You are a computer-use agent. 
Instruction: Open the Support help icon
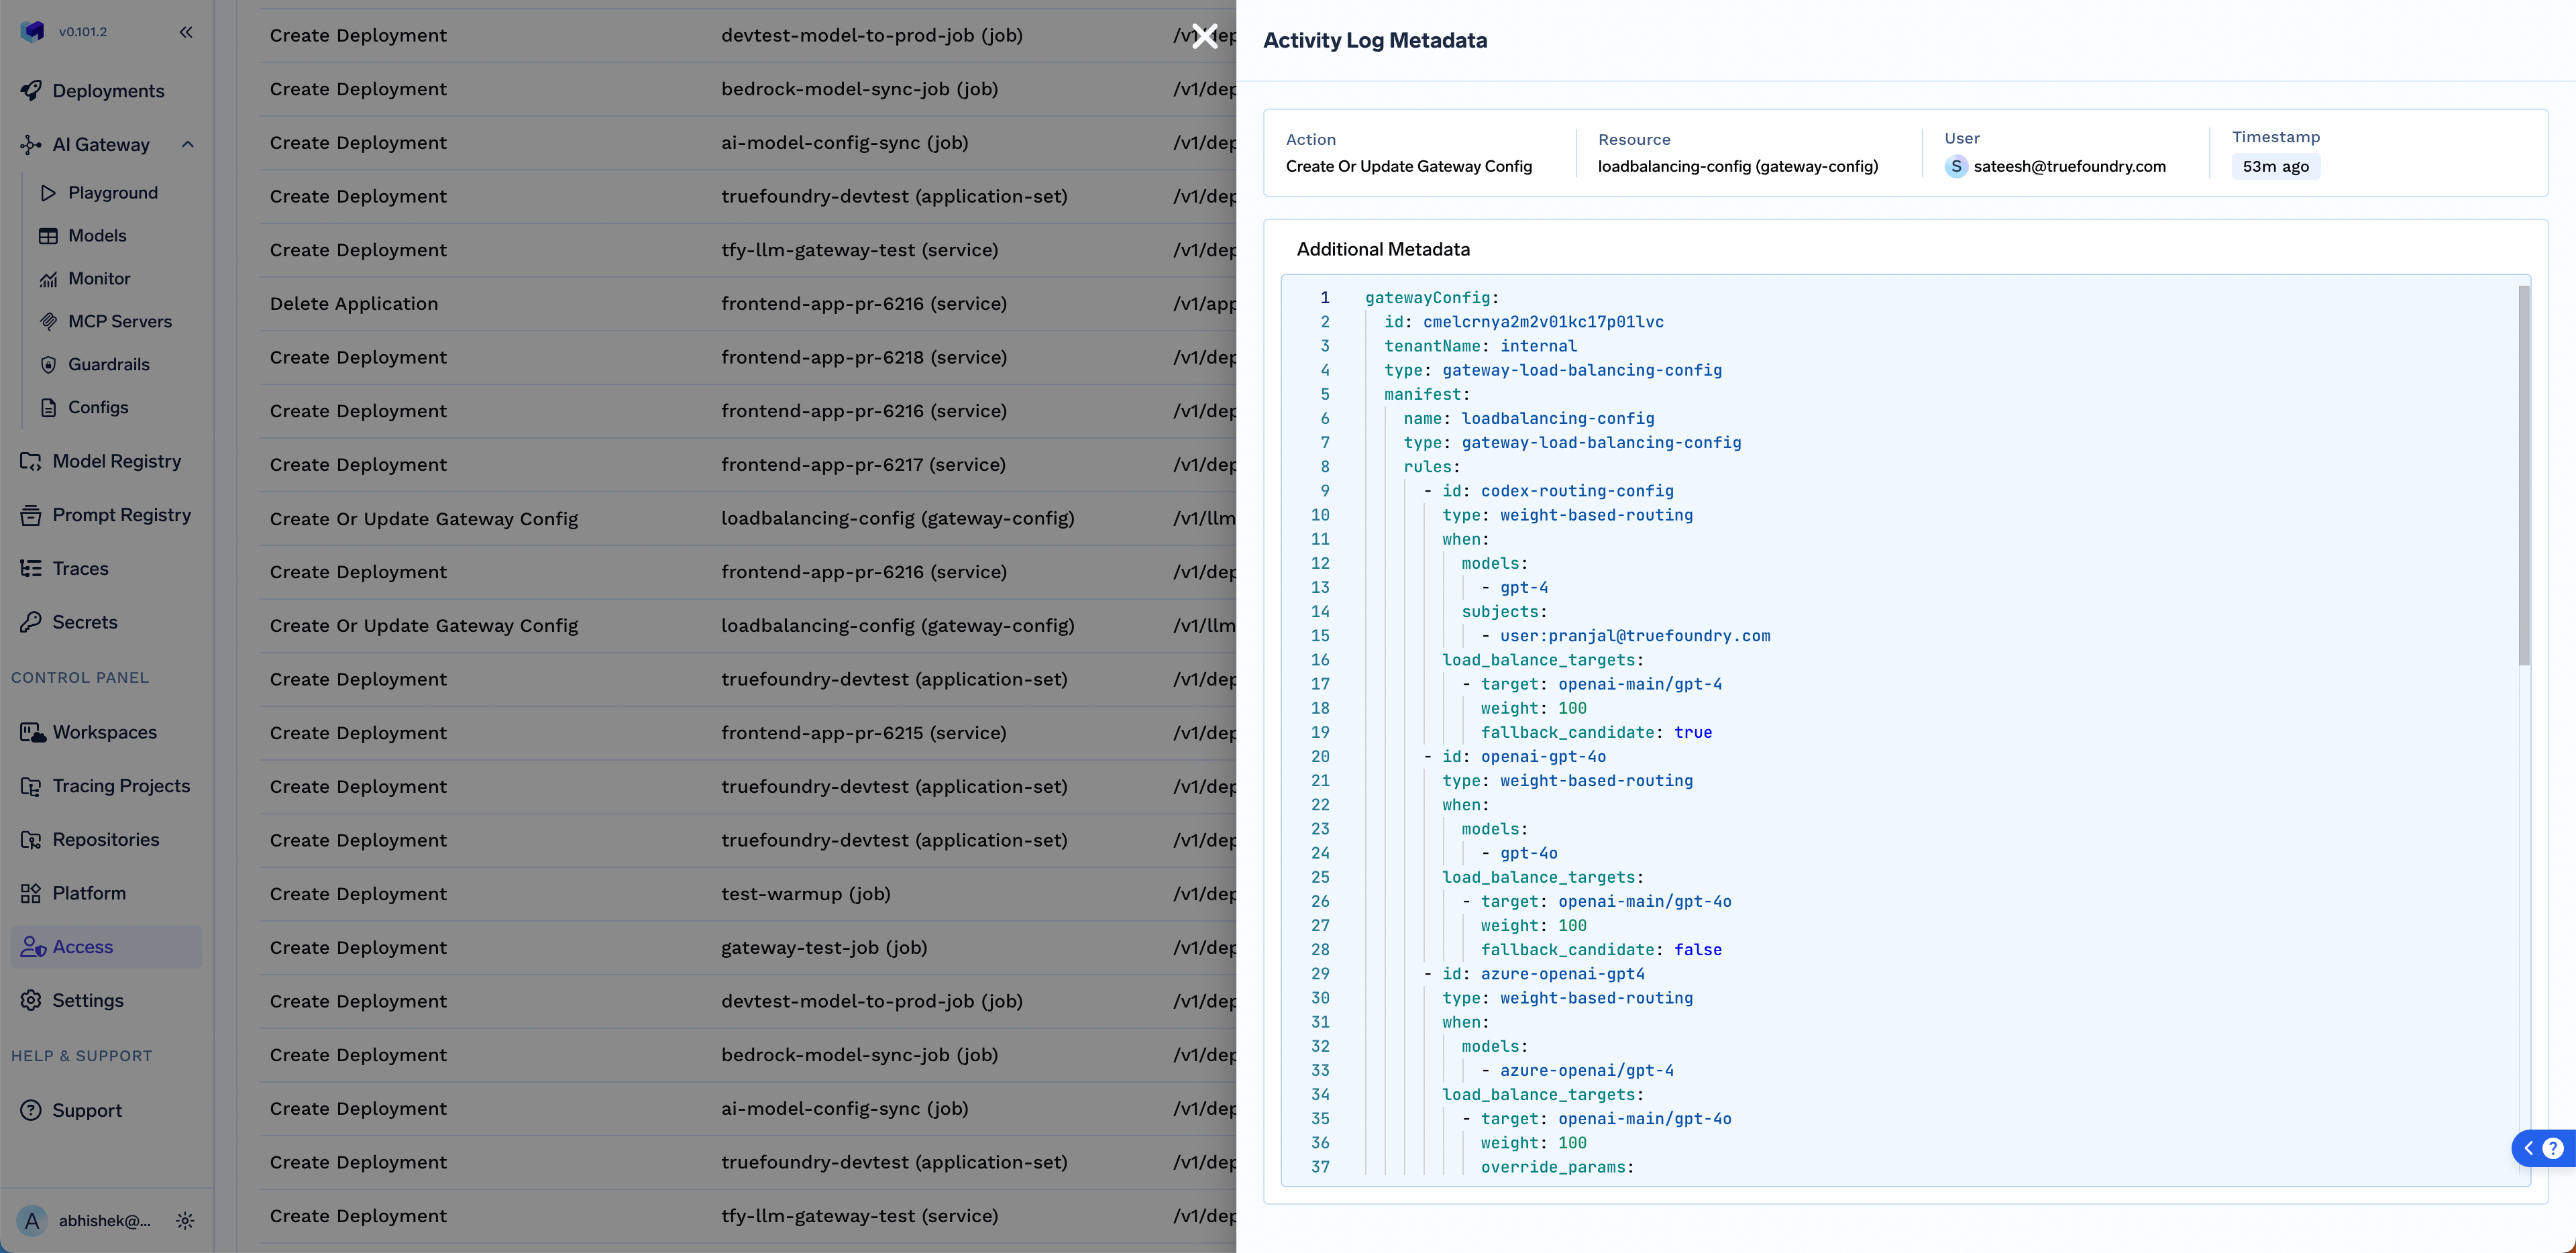click(x=31, y=1110)
